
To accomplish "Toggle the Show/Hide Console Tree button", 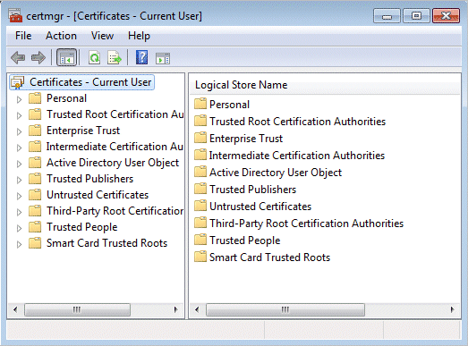I will (x=66, y=57).
